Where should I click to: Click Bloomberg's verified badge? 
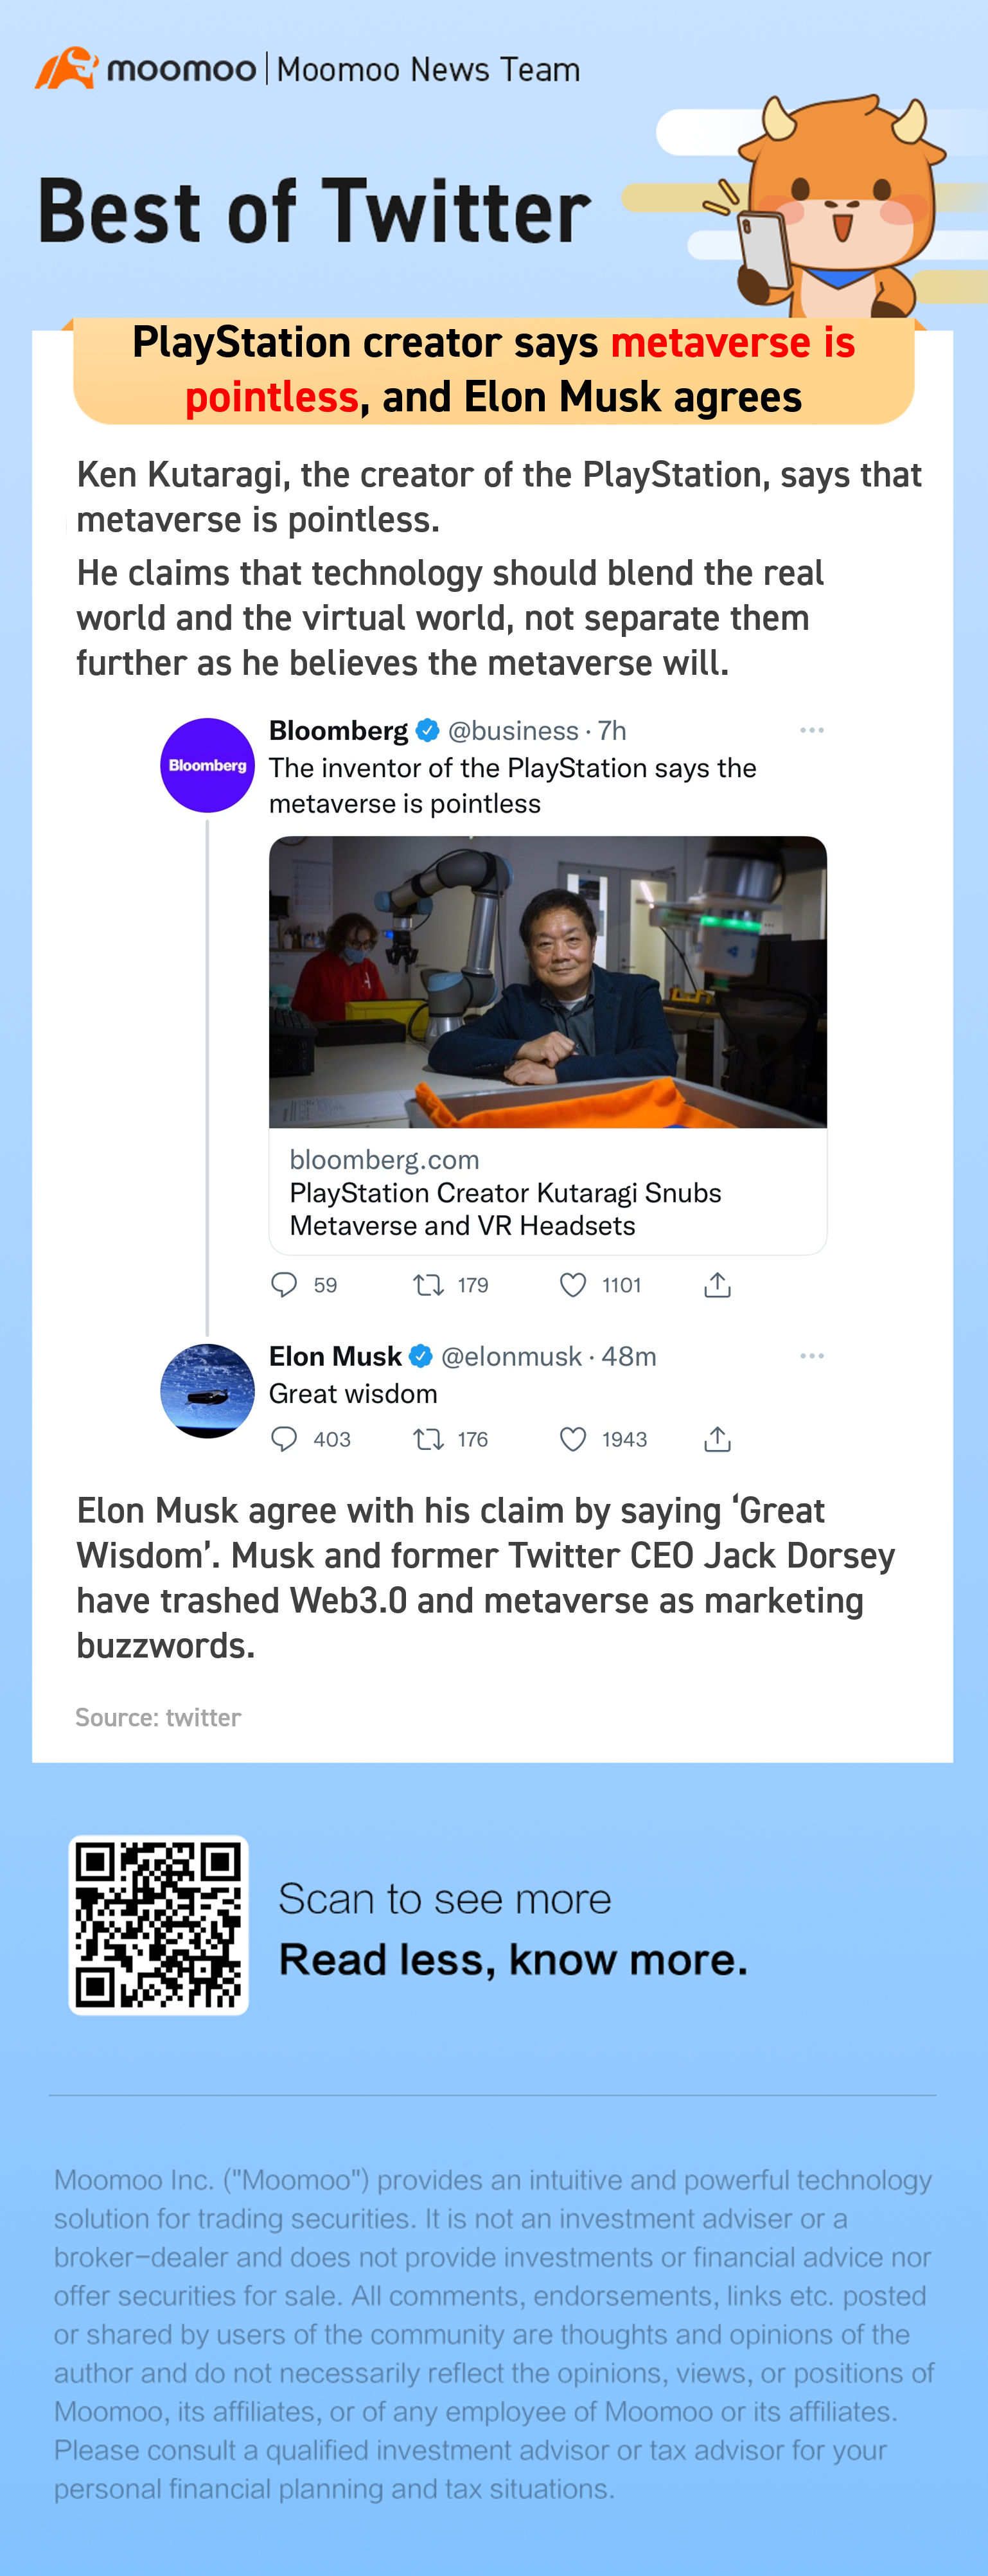(428, 731)
